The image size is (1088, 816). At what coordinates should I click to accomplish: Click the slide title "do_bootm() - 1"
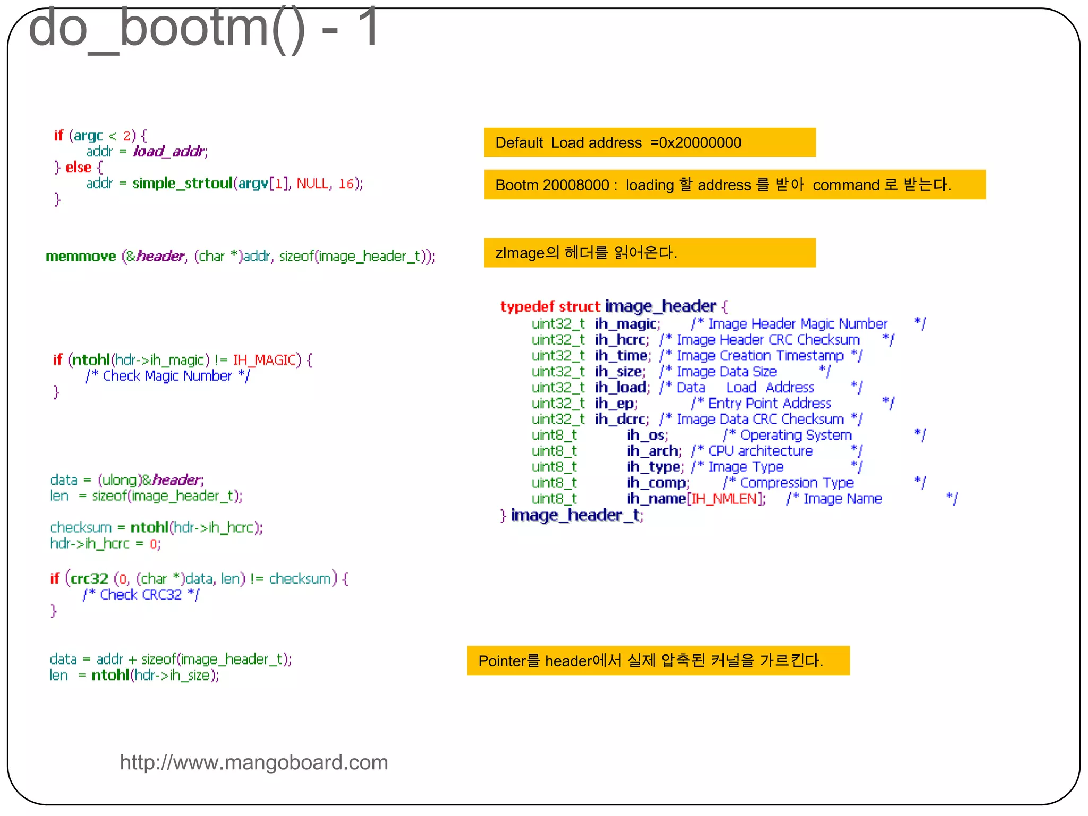pos(204,28)
